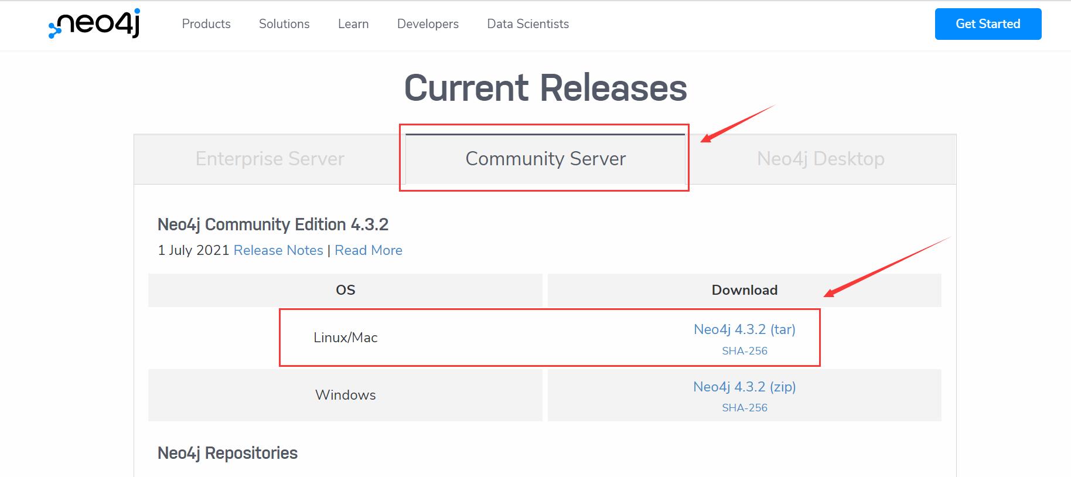Click the Neo4j Community Edition 4.3.2 heading

pos(273,224)
